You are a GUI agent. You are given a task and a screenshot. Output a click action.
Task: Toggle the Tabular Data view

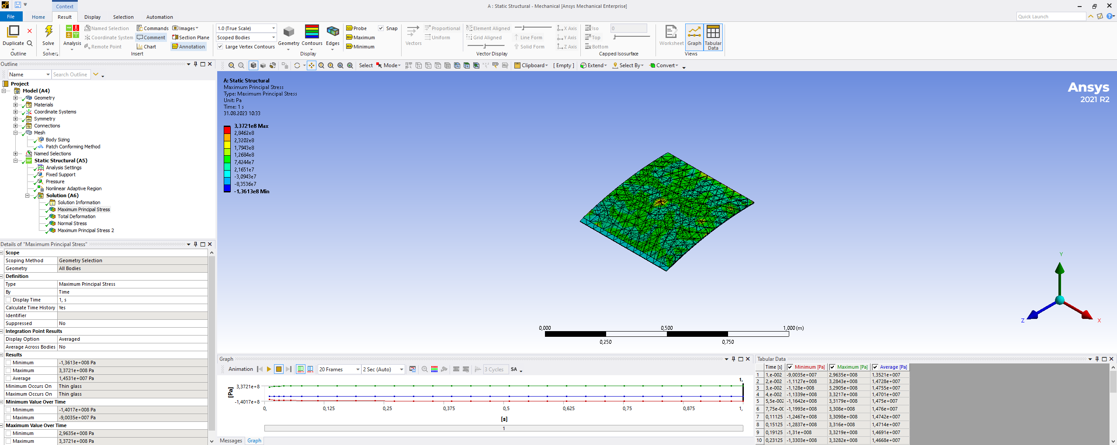click(713, 34)
